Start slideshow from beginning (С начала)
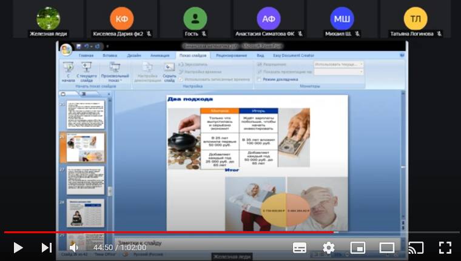 pos(68,72)
